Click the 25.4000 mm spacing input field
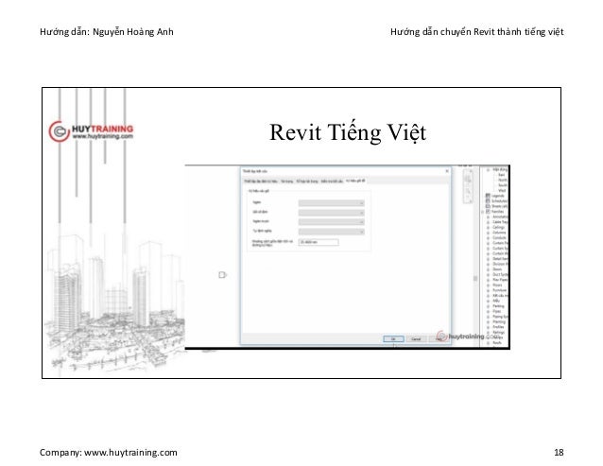 319,242
